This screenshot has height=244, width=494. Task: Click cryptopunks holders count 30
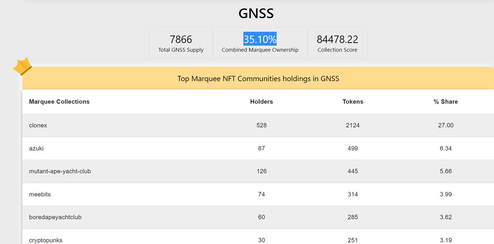[x=261, y=240]
